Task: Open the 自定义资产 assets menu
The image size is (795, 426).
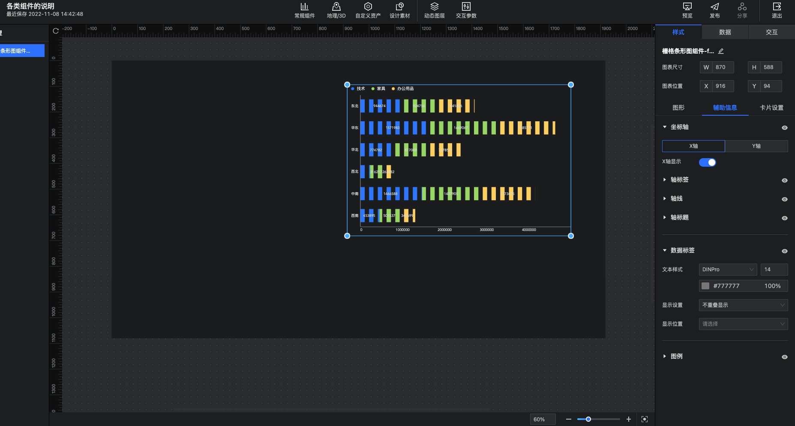Action: pyautogui.click(x=368, y=10)
